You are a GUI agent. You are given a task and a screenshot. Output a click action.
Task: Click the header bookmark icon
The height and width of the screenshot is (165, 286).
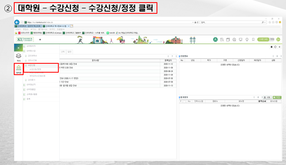[x=253, y=39]
